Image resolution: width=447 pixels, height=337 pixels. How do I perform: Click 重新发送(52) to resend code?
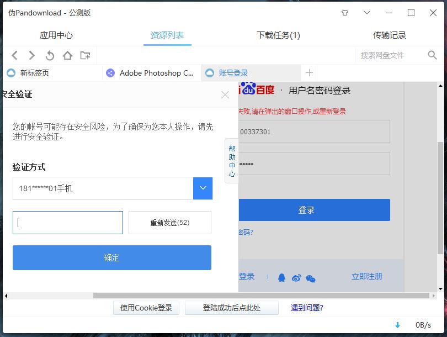pyautogui.click(x=169, y=223)
